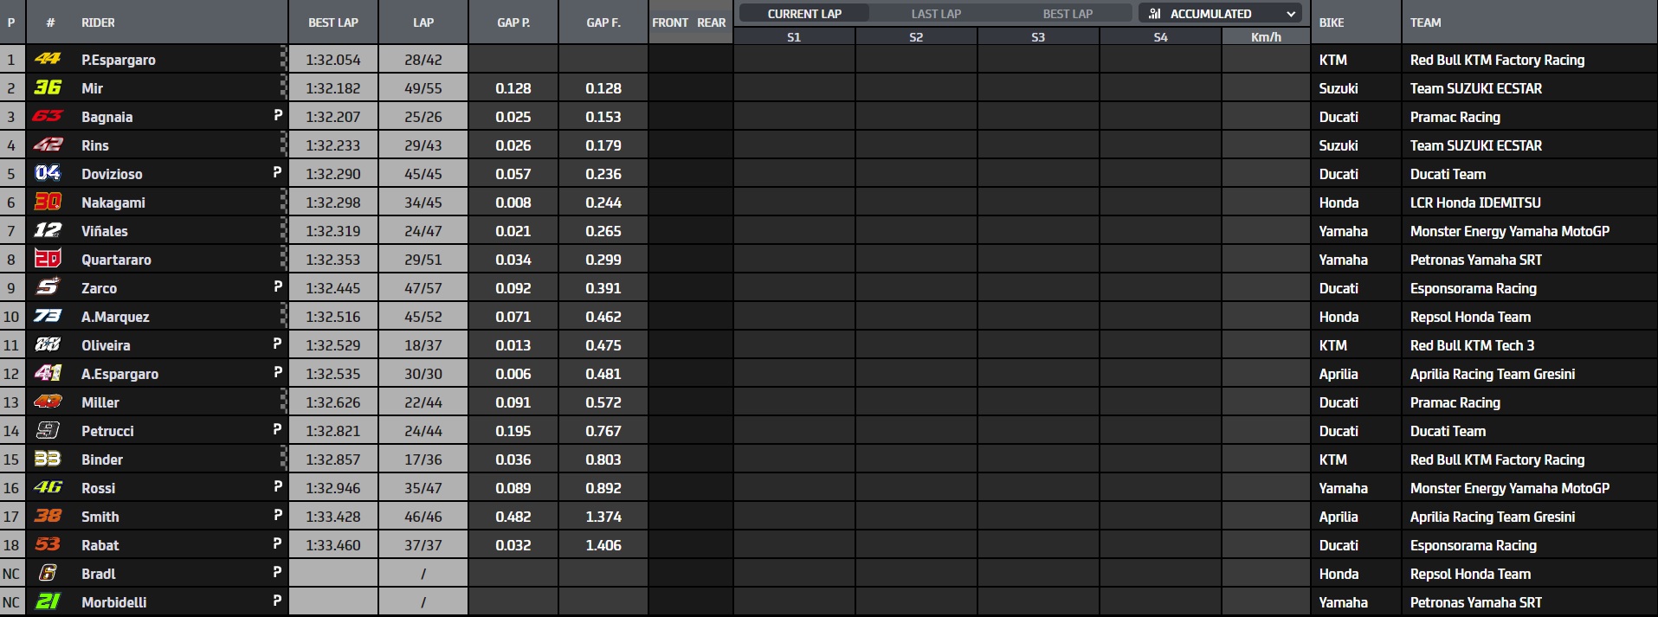
Task: Click the RIDER column header
Action: pos(98,22)
